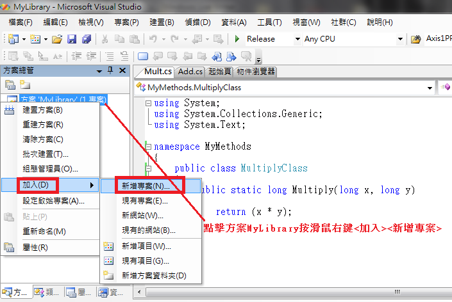The image size is (452, 302).
Task: Open the 檢視(V) menu
Action: (x=91, y=22)
